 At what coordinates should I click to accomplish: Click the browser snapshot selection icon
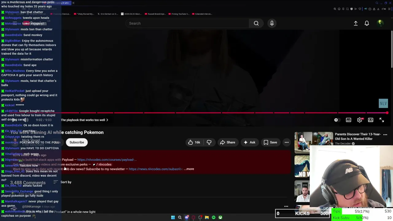click(x=347, y=9)
